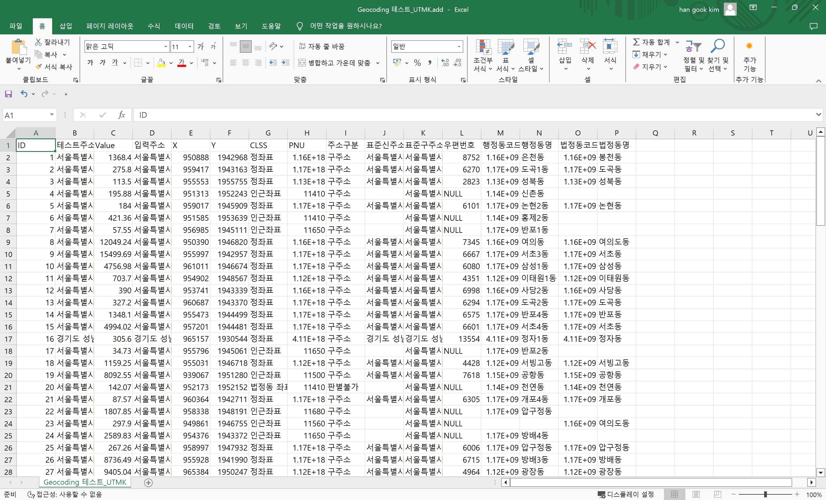Viewport: 826px width, 500px height.
Task: Toggle center horizontal alignment
Action: [246, 63]
